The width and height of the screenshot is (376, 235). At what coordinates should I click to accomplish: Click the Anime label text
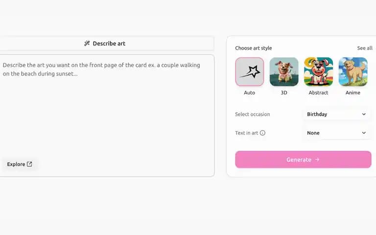pyautogui.click(x=353, y=93)
